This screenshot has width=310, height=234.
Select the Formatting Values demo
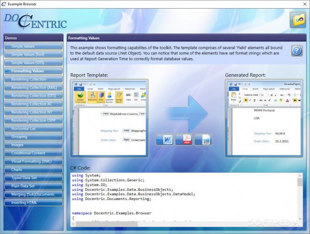33,71
